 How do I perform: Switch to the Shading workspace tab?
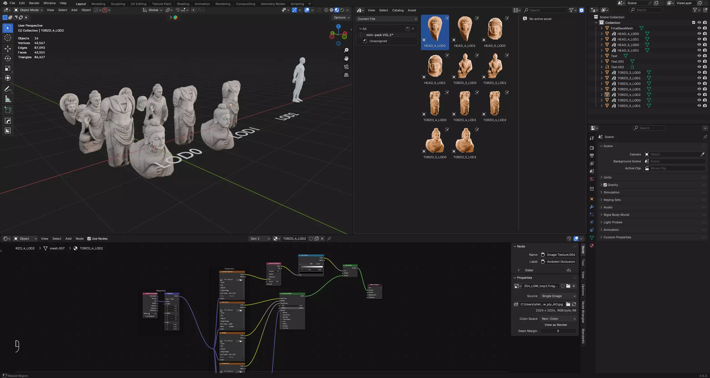pyautogui.click(x=183, y=4)
